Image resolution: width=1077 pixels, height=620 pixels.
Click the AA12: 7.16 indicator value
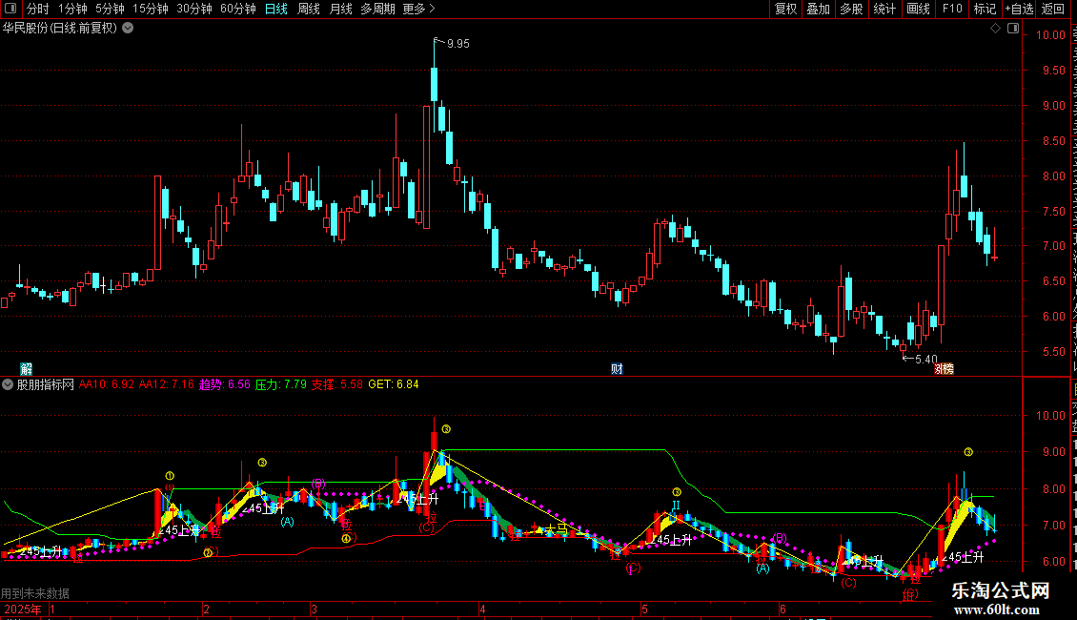[x=167, y=385]
